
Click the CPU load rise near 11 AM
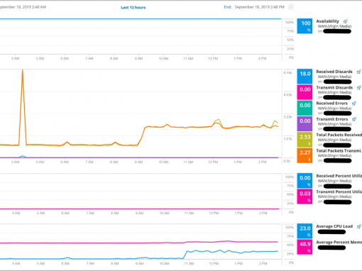pyautogui.click(x=185, y=255)
